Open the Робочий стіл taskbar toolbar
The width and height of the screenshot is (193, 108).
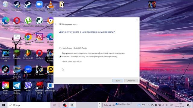tap(109, 105)
